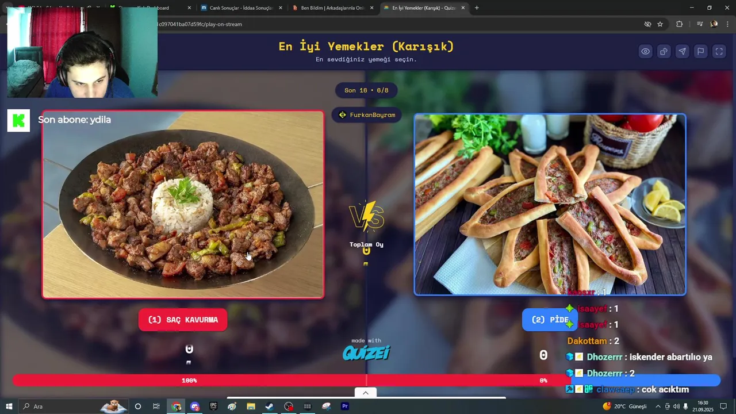Open the media controls icon in Chrome toolbar
Viewport: 736px width, 414px height.
(x=700, y=24)
